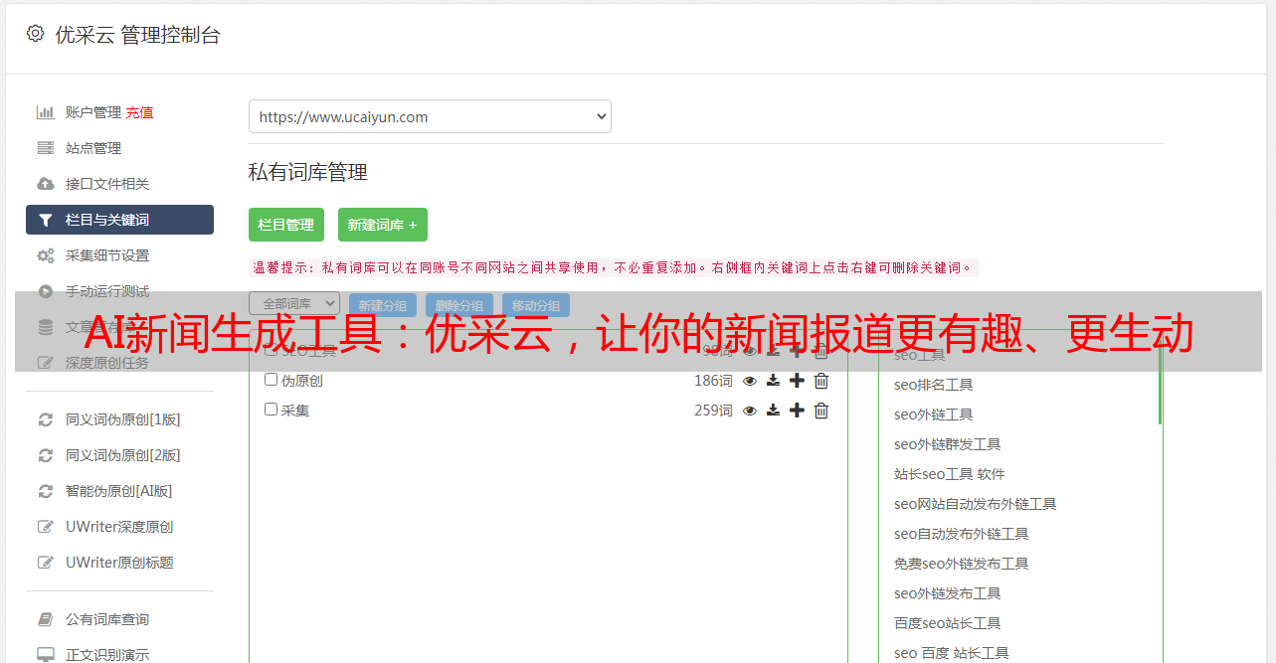Open 接口文件相关 menu item
This screenshot has height=663, width=1276.
(107, 184)
